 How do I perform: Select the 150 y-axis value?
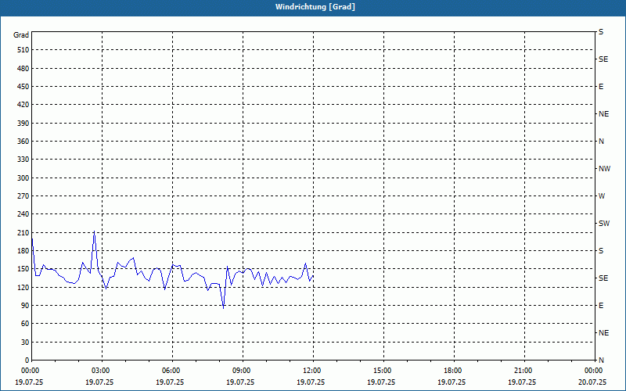pyautogui.click(x=23, y=269)
